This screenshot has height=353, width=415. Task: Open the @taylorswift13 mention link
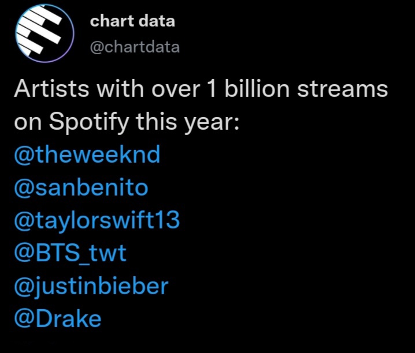[x=97, y=220]
